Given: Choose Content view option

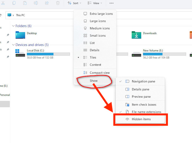Looking at the screenshot, I should coord(95,65).
